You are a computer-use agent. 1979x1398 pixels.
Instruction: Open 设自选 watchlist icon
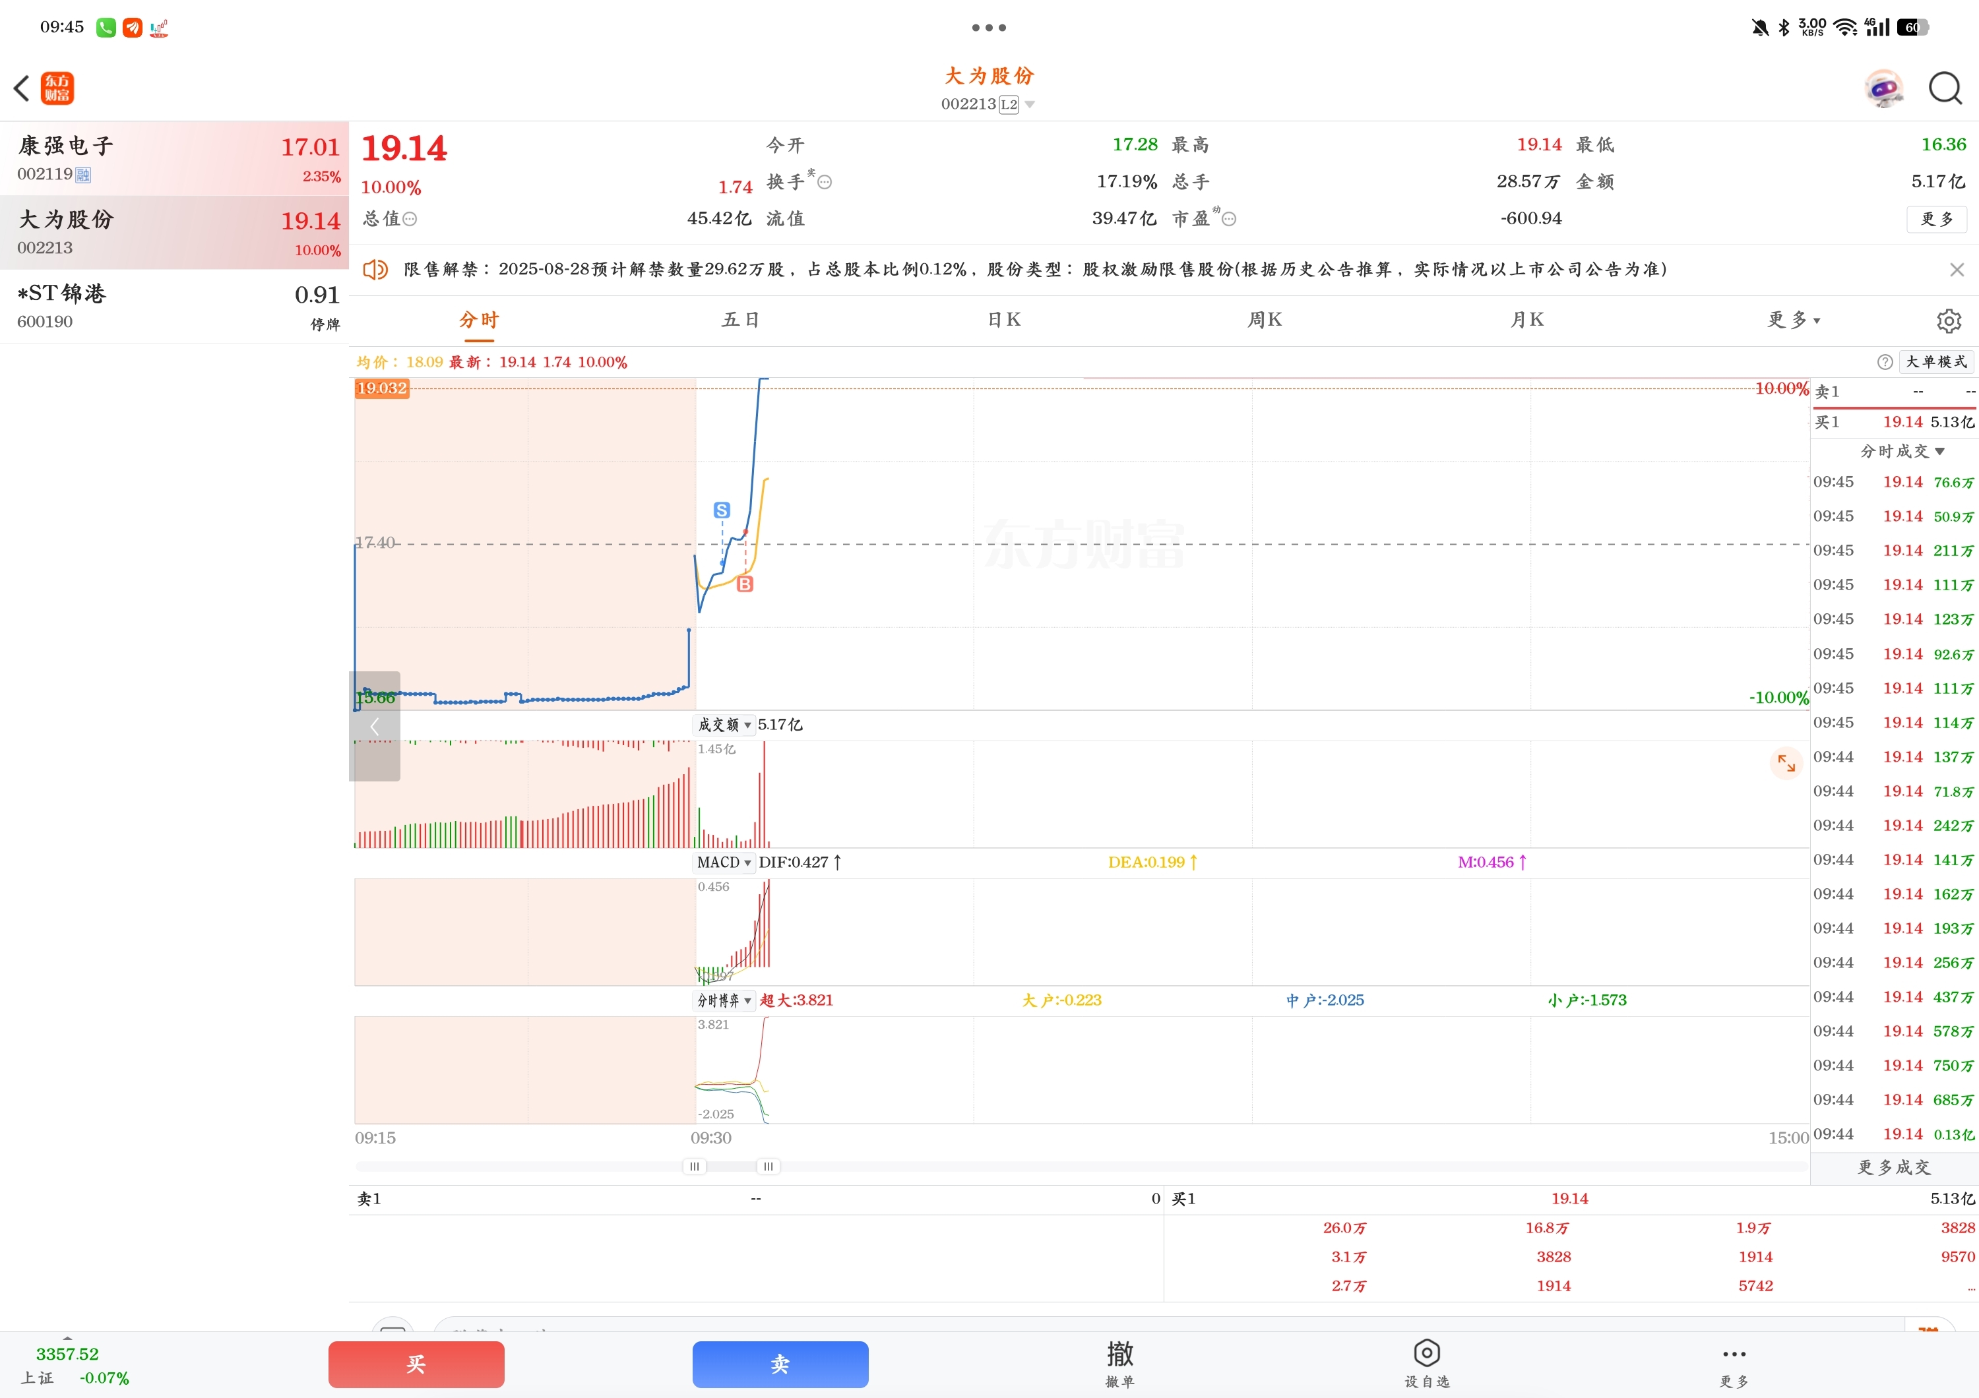(x=1426, y=1362)
